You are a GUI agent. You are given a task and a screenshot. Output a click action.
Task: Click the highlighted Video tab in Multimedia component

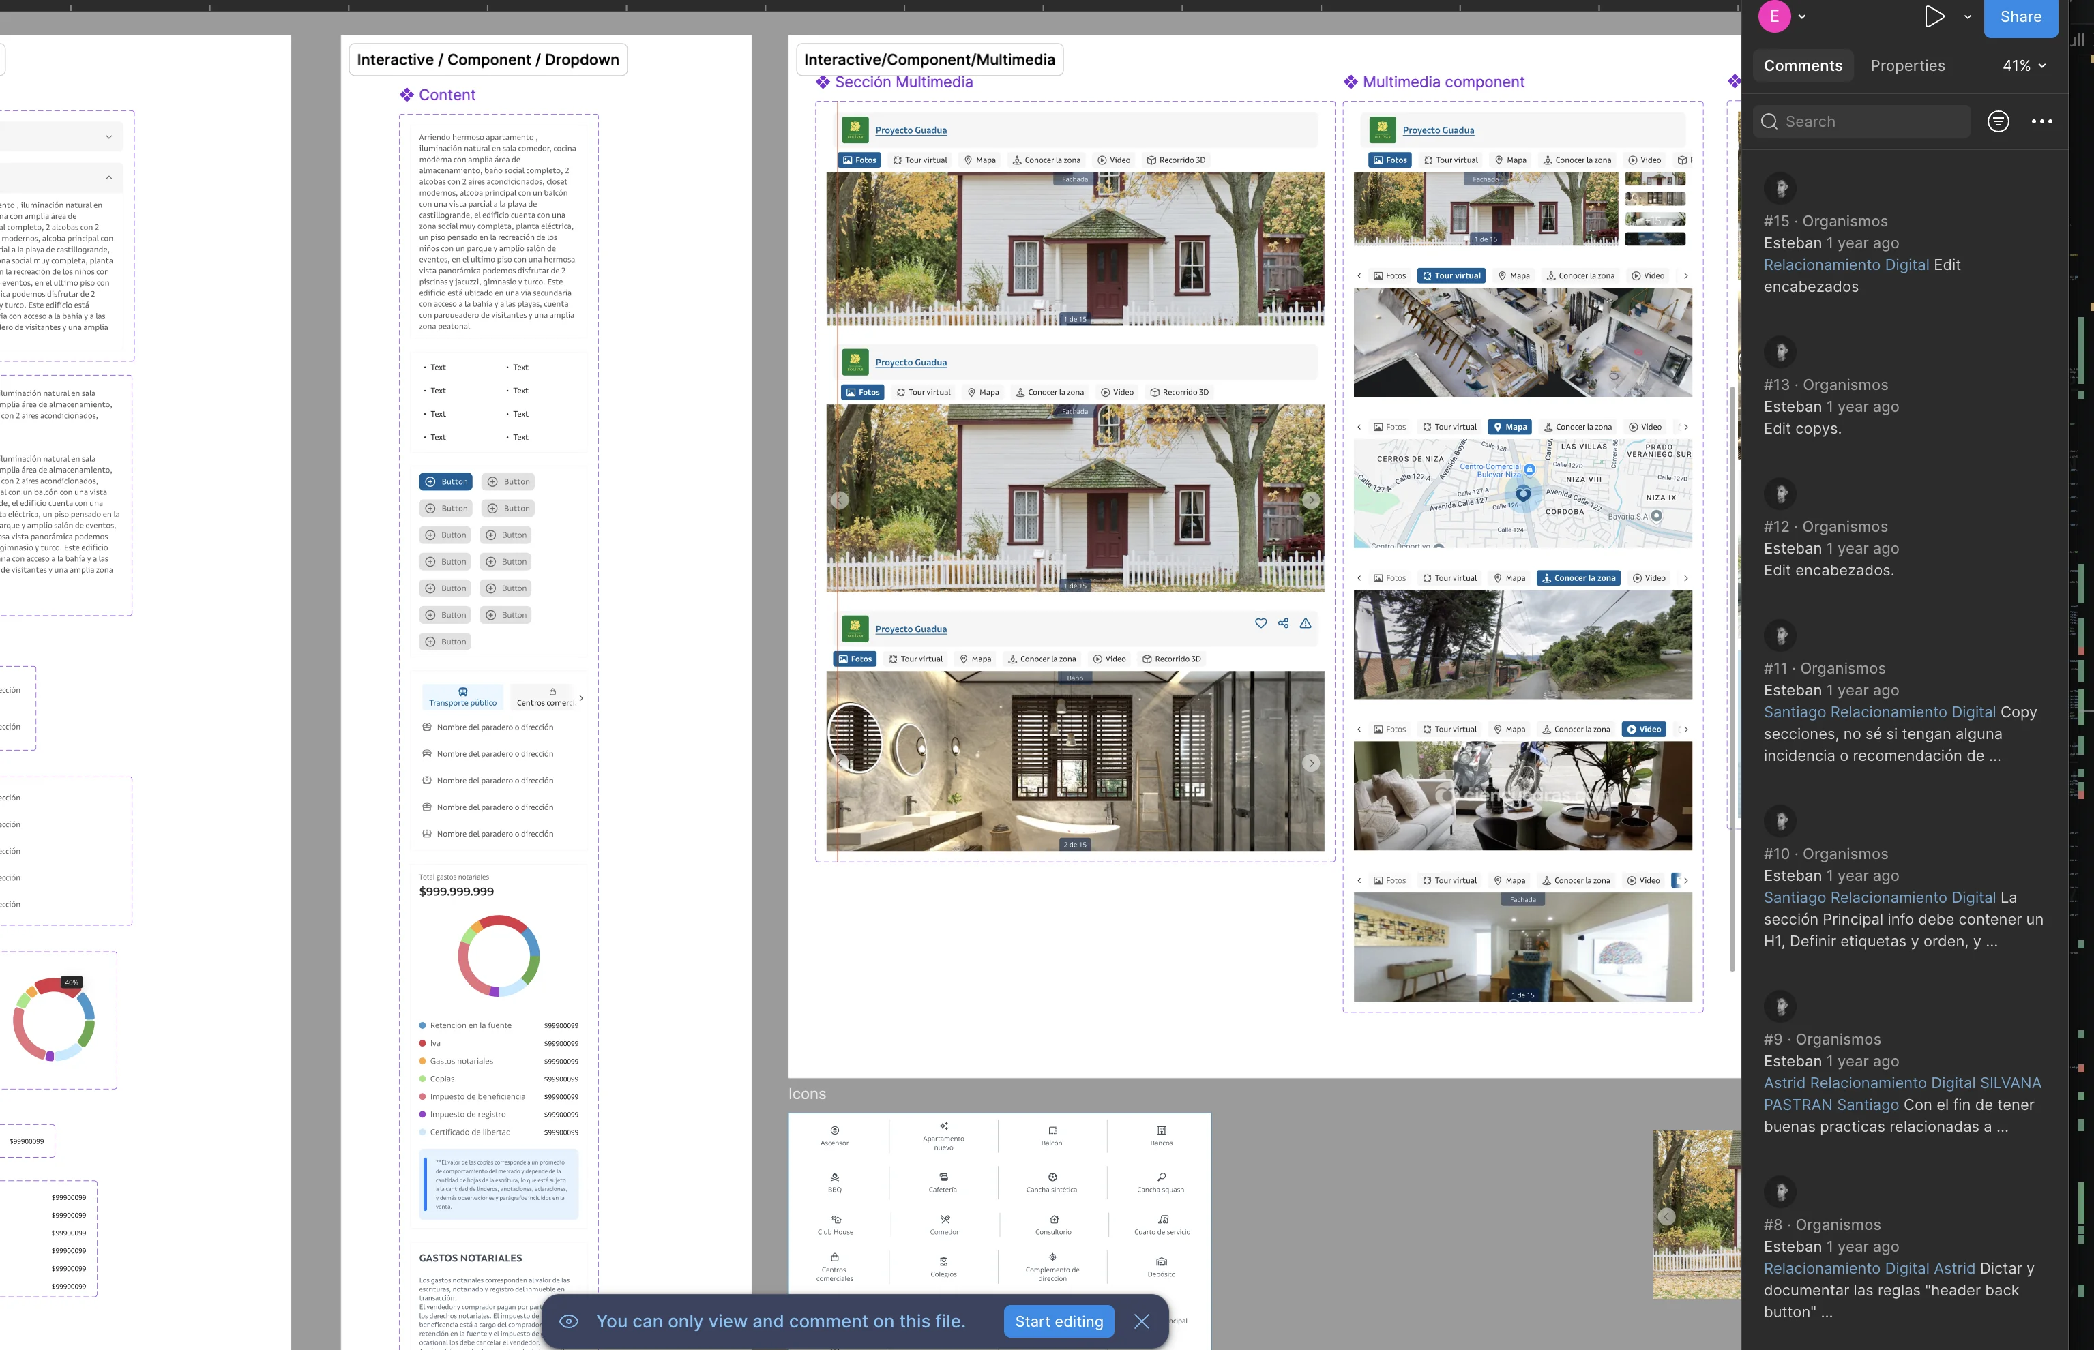point(1643,730)
